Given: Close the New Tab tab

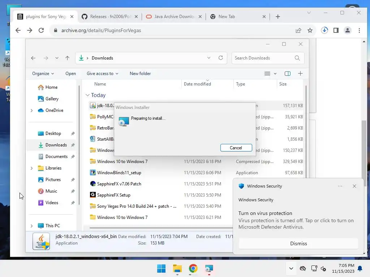Looking at the screenshot, I should pos(264,17).
